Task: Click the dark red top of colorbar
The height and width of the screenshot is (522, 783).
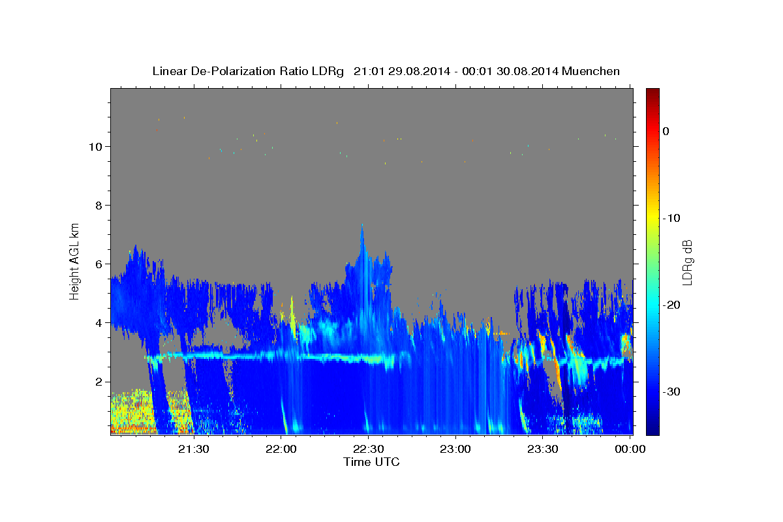Action: click(x=652, y=93)
